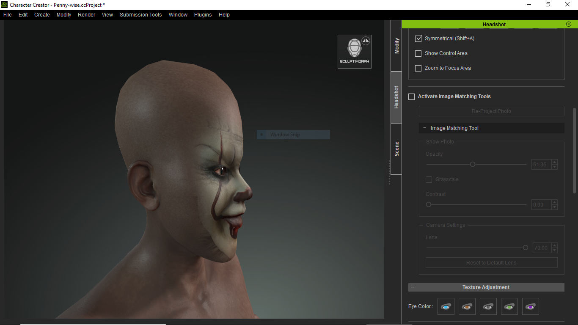578x325 pixels.
Task: Decrease Contrast value with down arrow
Action: [x=555, y=207]
